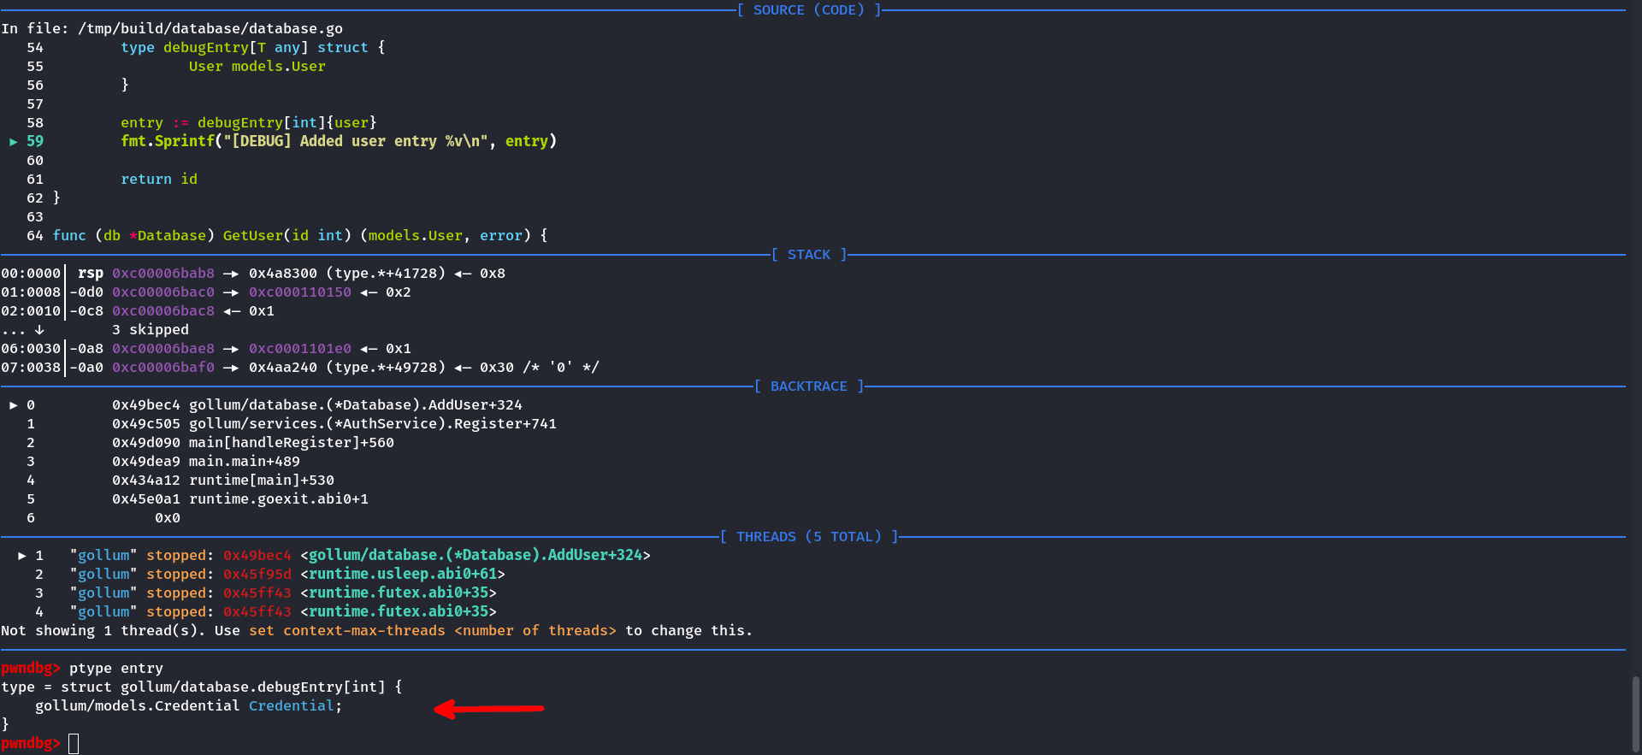The image size is (1642, 755).
Task: Click the cursor at the bottom pwndbg prompt
Action: pos(74,744)
